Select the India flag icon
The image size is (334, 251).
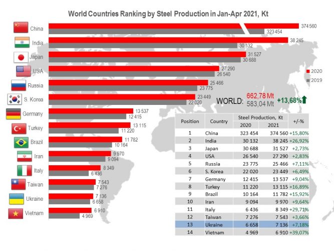[x=22, y=42]
